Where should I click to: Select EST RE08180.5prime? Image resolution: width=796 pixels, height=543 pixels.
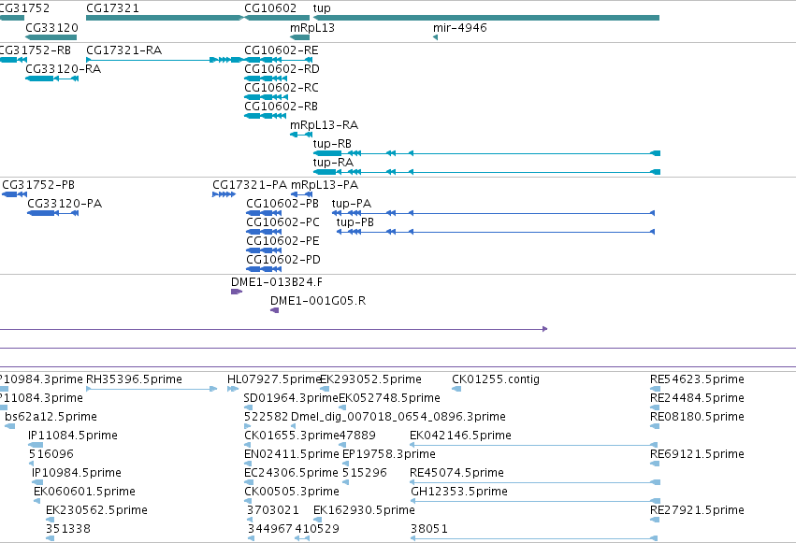tap(655, 426)
